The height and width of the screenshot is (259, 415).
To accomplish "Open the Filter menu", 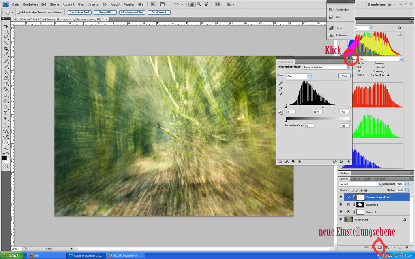I will [x=81, y=4].
